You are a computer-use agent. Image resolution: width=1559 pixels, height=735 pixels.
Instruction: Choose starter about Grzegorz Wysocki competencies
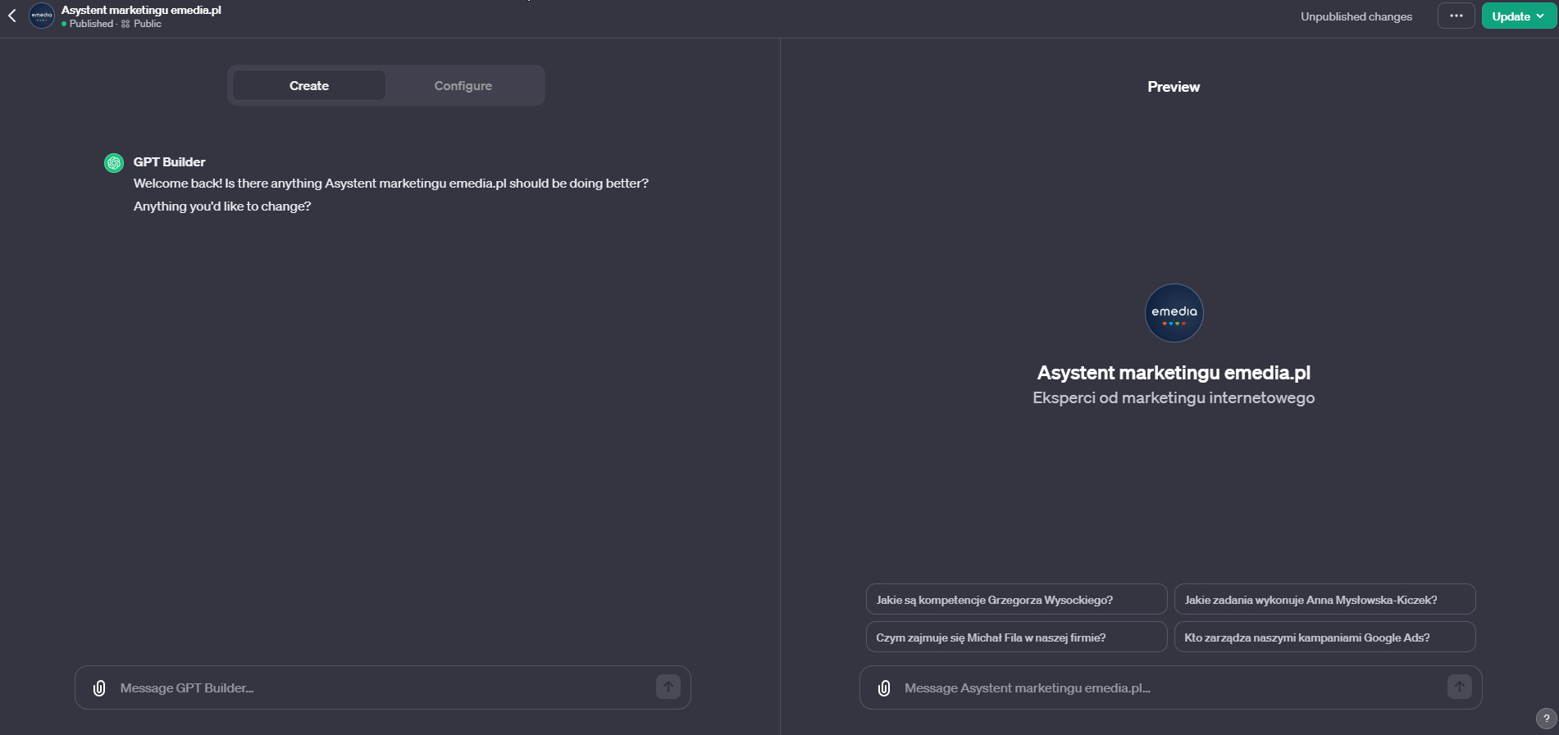[1015, 600]
